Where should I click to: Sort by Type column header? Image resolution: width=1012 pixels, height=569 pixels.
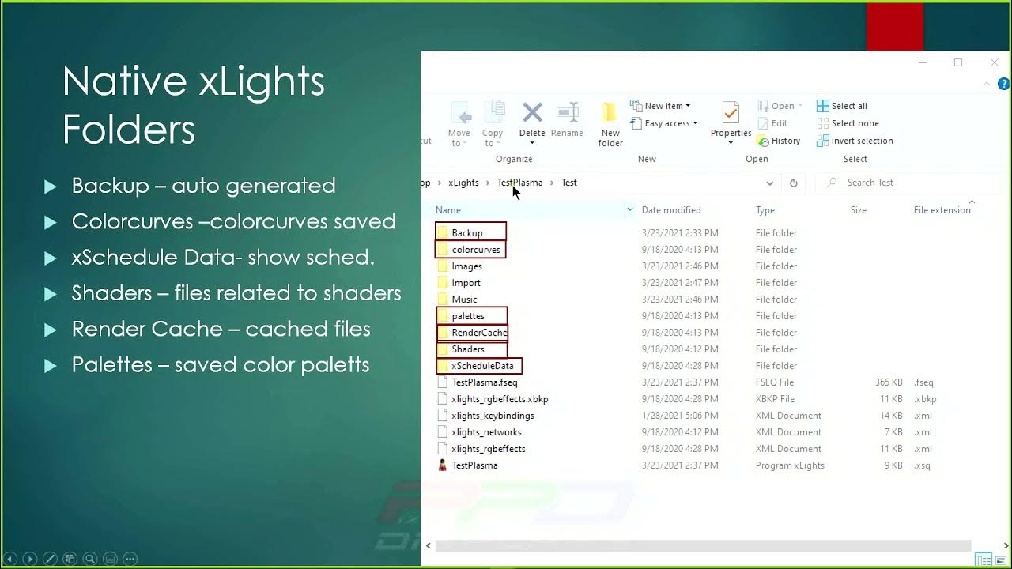coord(765,210)
